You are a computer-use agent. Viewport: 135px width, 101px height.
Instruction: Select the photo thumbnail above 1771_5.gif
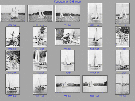click(x=67, y=13)
